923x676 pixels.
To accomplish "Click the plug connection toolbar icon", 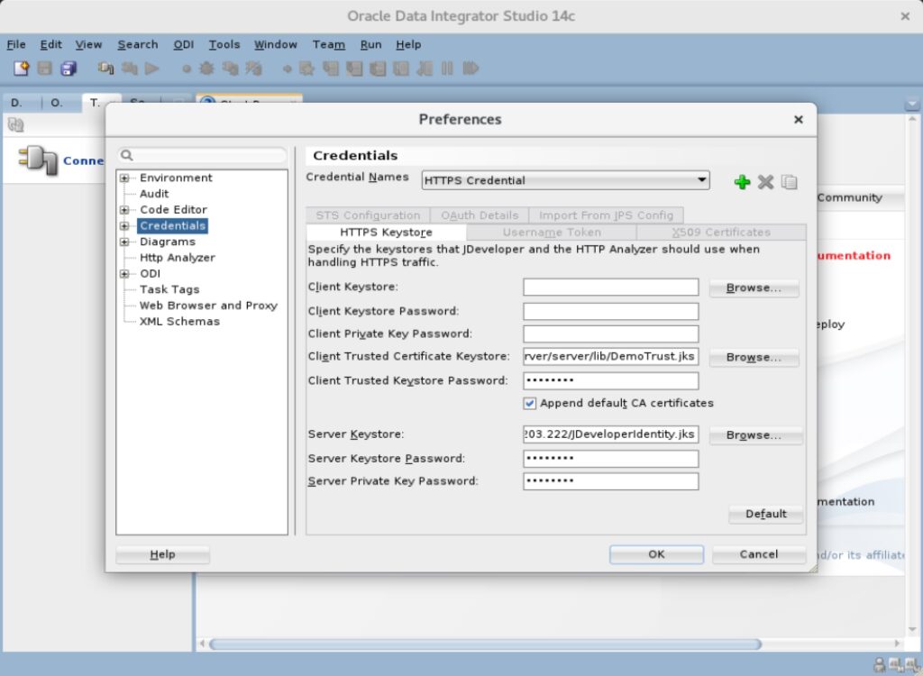I will coord(106,69).
